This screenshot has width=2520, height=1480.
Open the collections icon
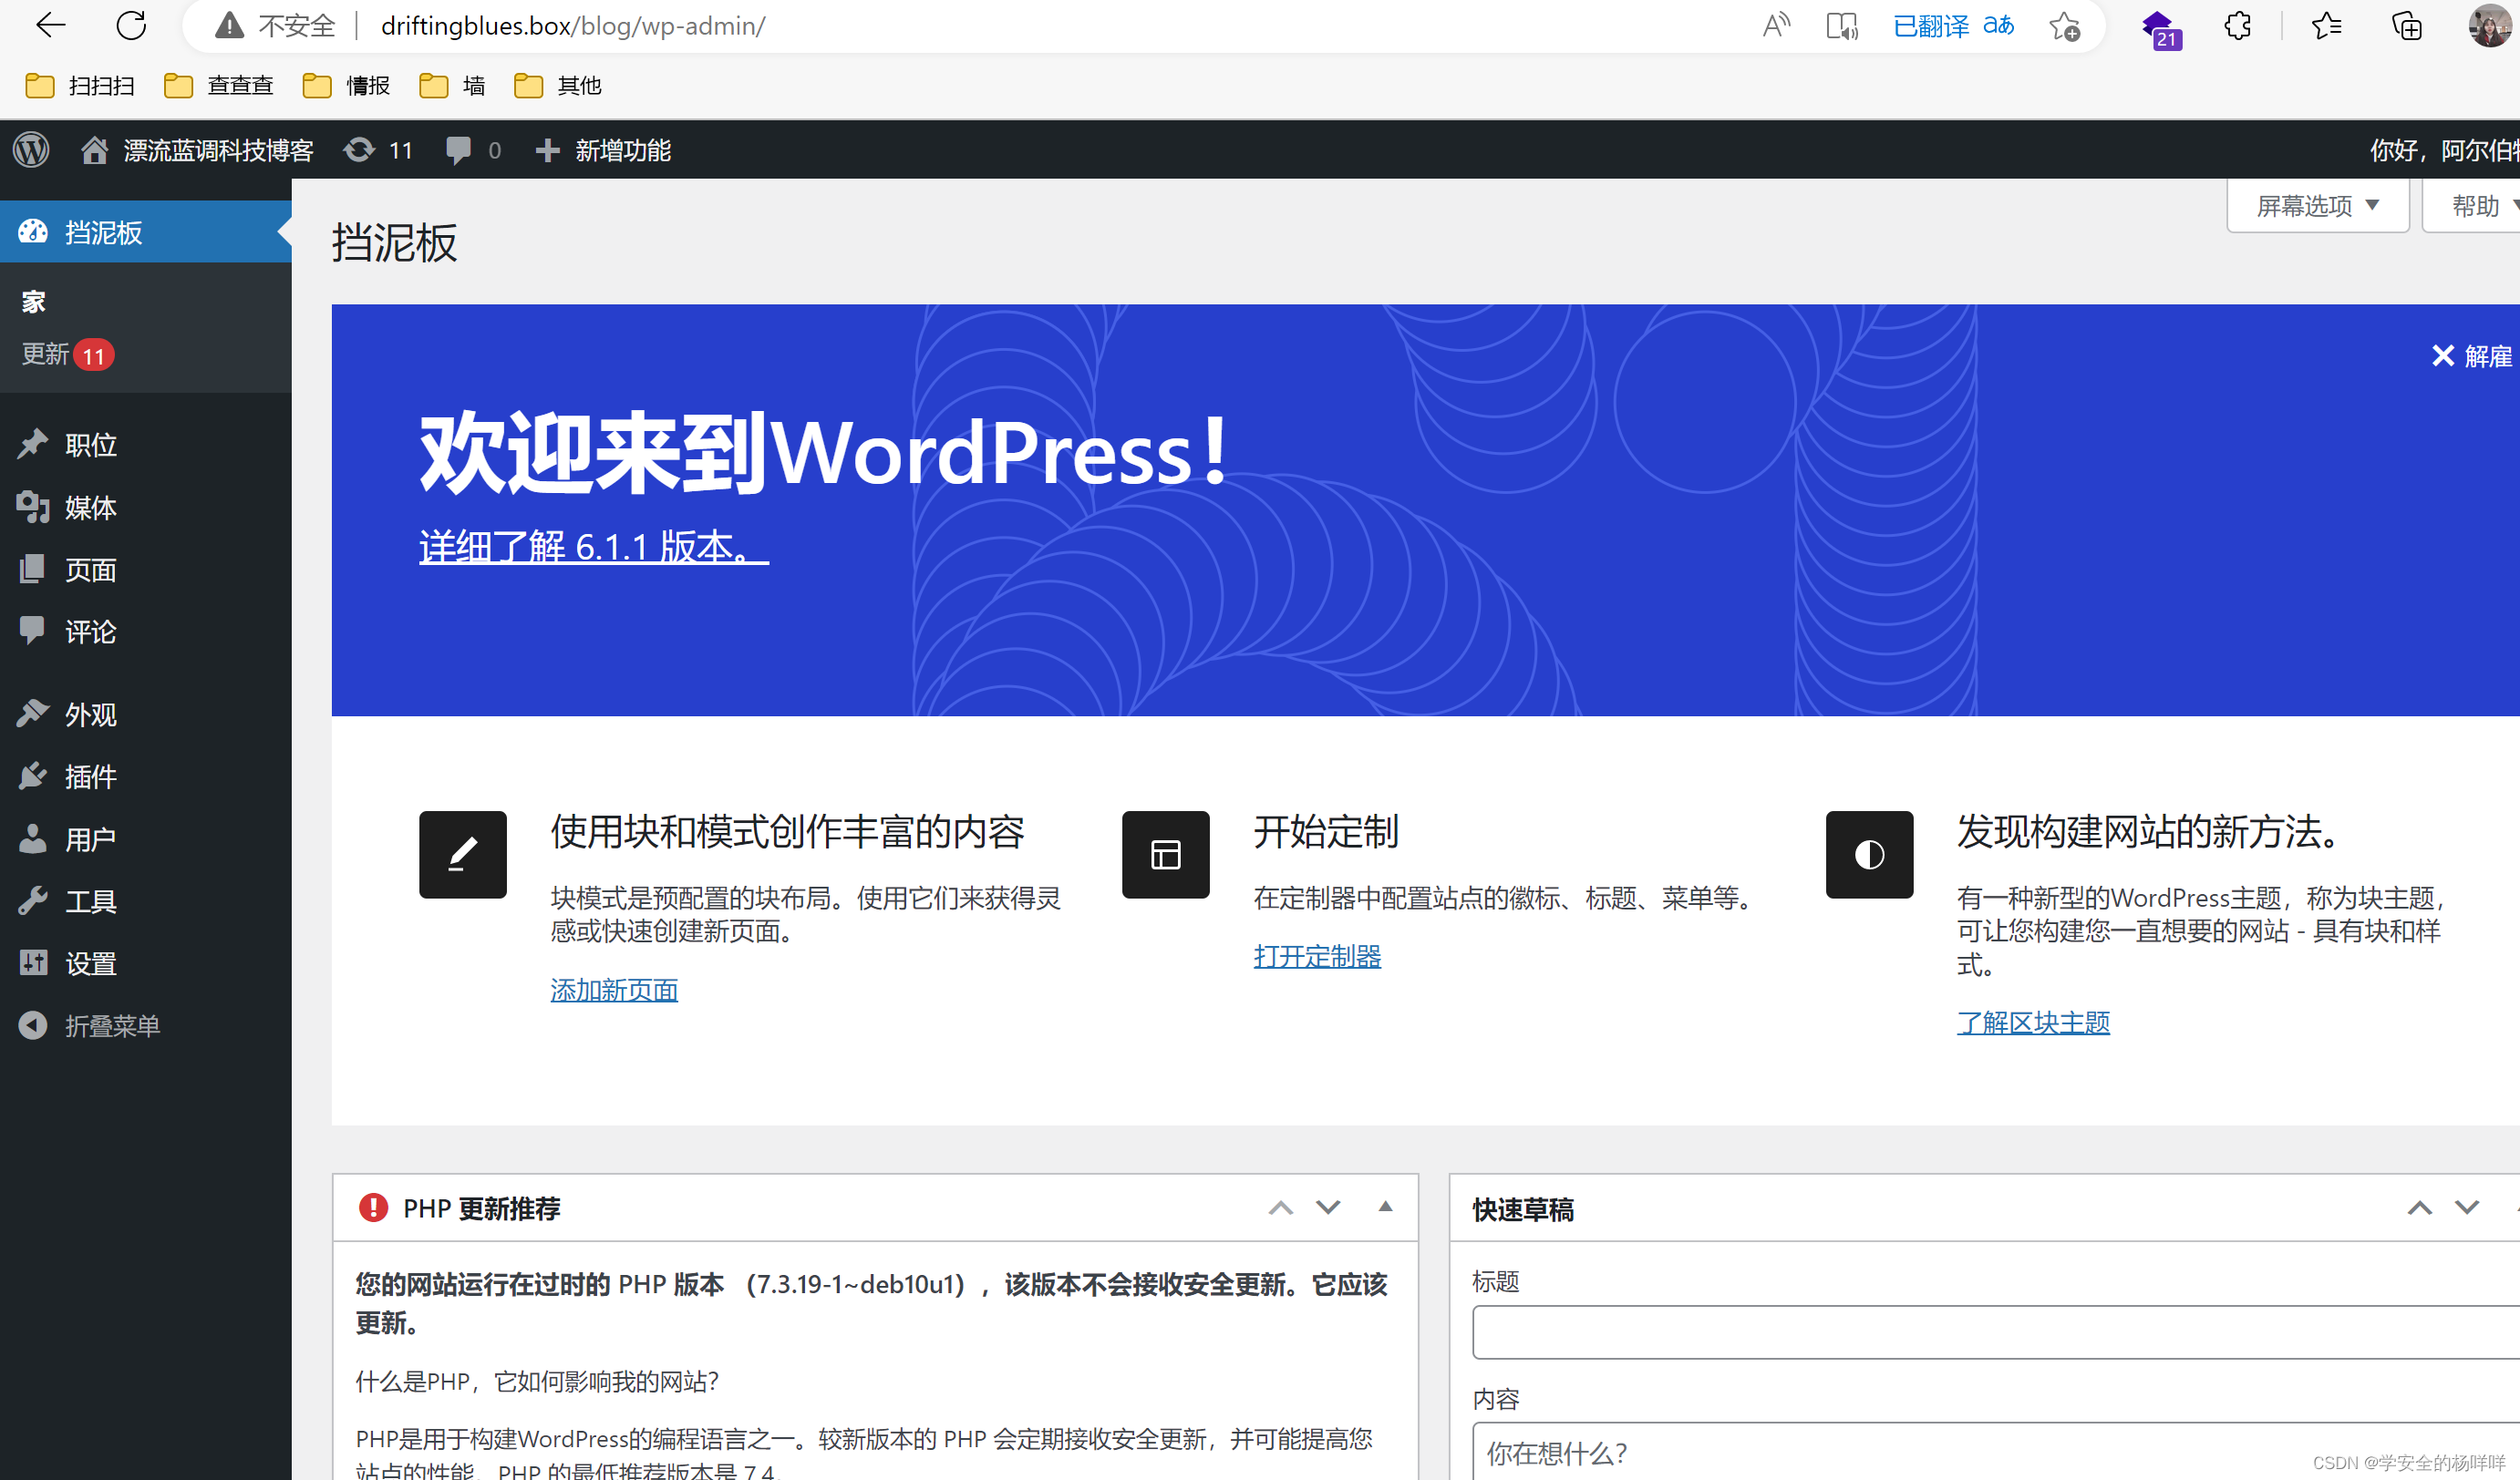[x=2407, y=26]
